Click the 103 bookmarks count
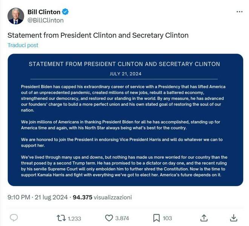Screen dimensions: 249x226 (167, 218)
